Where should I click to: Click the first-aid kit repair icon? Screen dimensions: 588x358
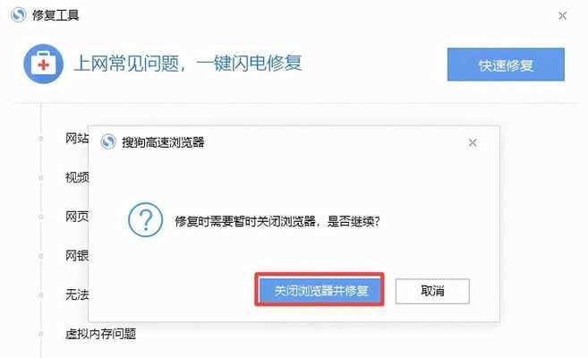coord(44,64)
